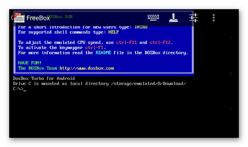Tap the red ctrl-F12 shortcut text

[x=160, y=42]
